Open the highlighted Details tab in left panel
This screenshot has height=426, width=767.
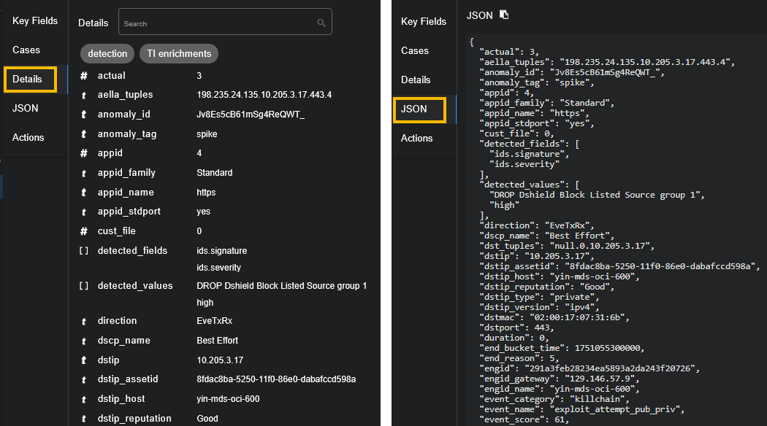click(30, 79)
